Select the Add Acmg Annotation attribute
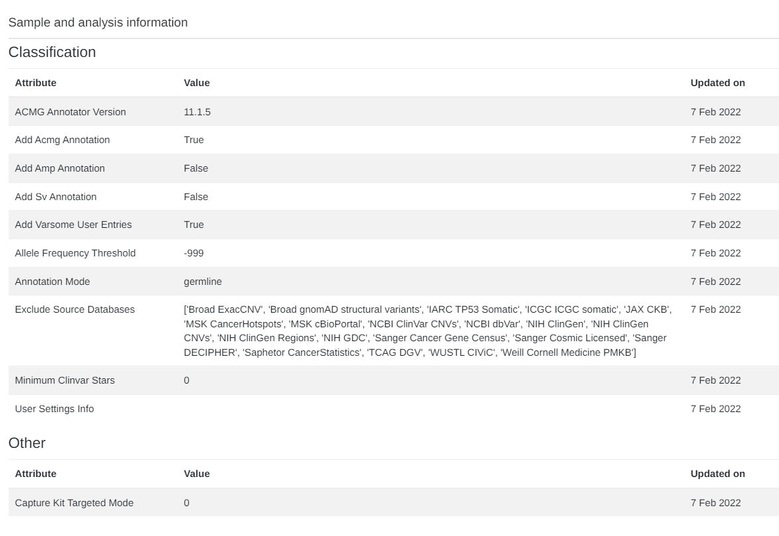The image size is (779, 536). coord(62,140)
